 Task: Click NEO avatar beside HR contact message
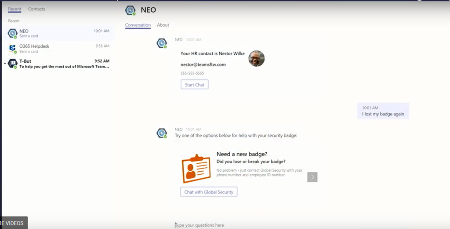coord(162,43)
